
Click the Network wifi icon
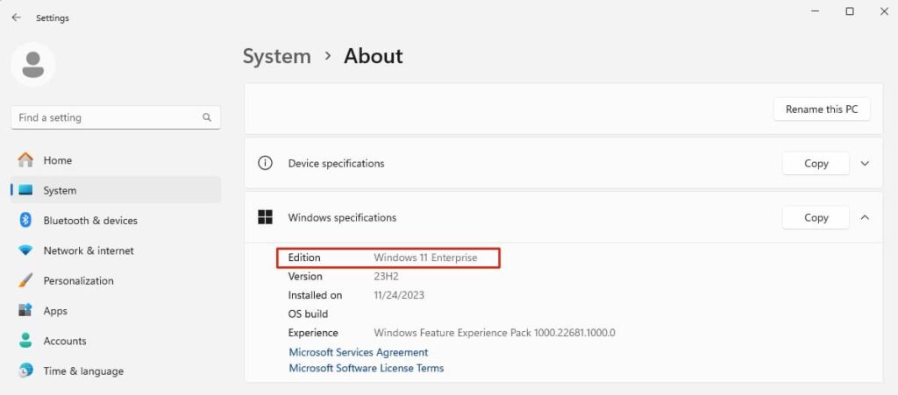coord(25,250)
